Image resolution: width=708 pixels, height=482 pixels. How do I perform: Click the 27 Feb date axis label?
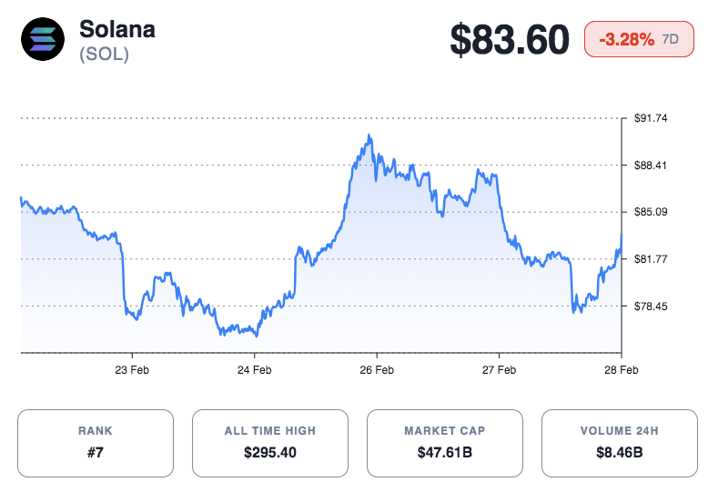499,370
